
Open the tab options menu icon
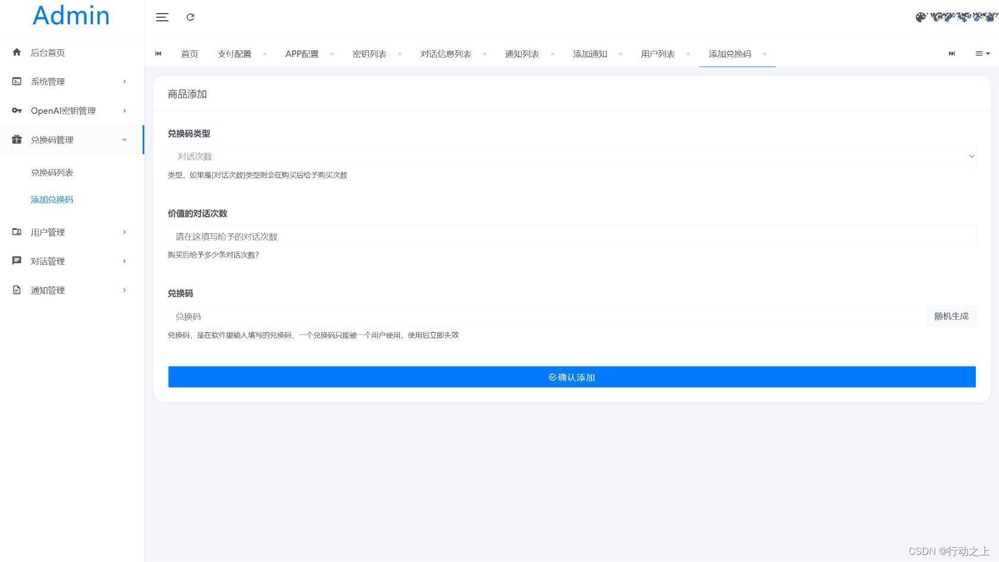[x=982, y=53]
